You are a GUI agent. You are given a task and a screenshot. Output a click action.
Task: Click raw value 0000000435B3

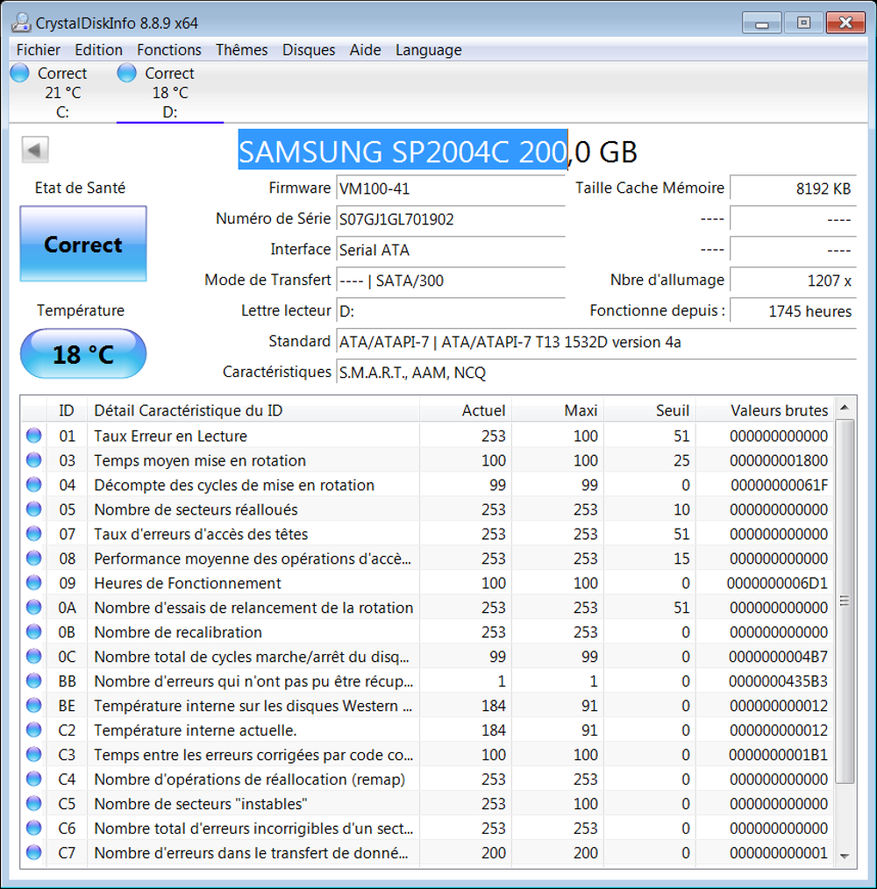[778, 681]
